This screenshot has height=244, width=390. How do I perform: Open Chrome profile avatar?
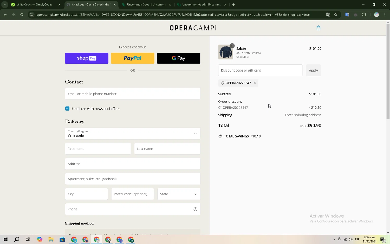pos(376,15)
